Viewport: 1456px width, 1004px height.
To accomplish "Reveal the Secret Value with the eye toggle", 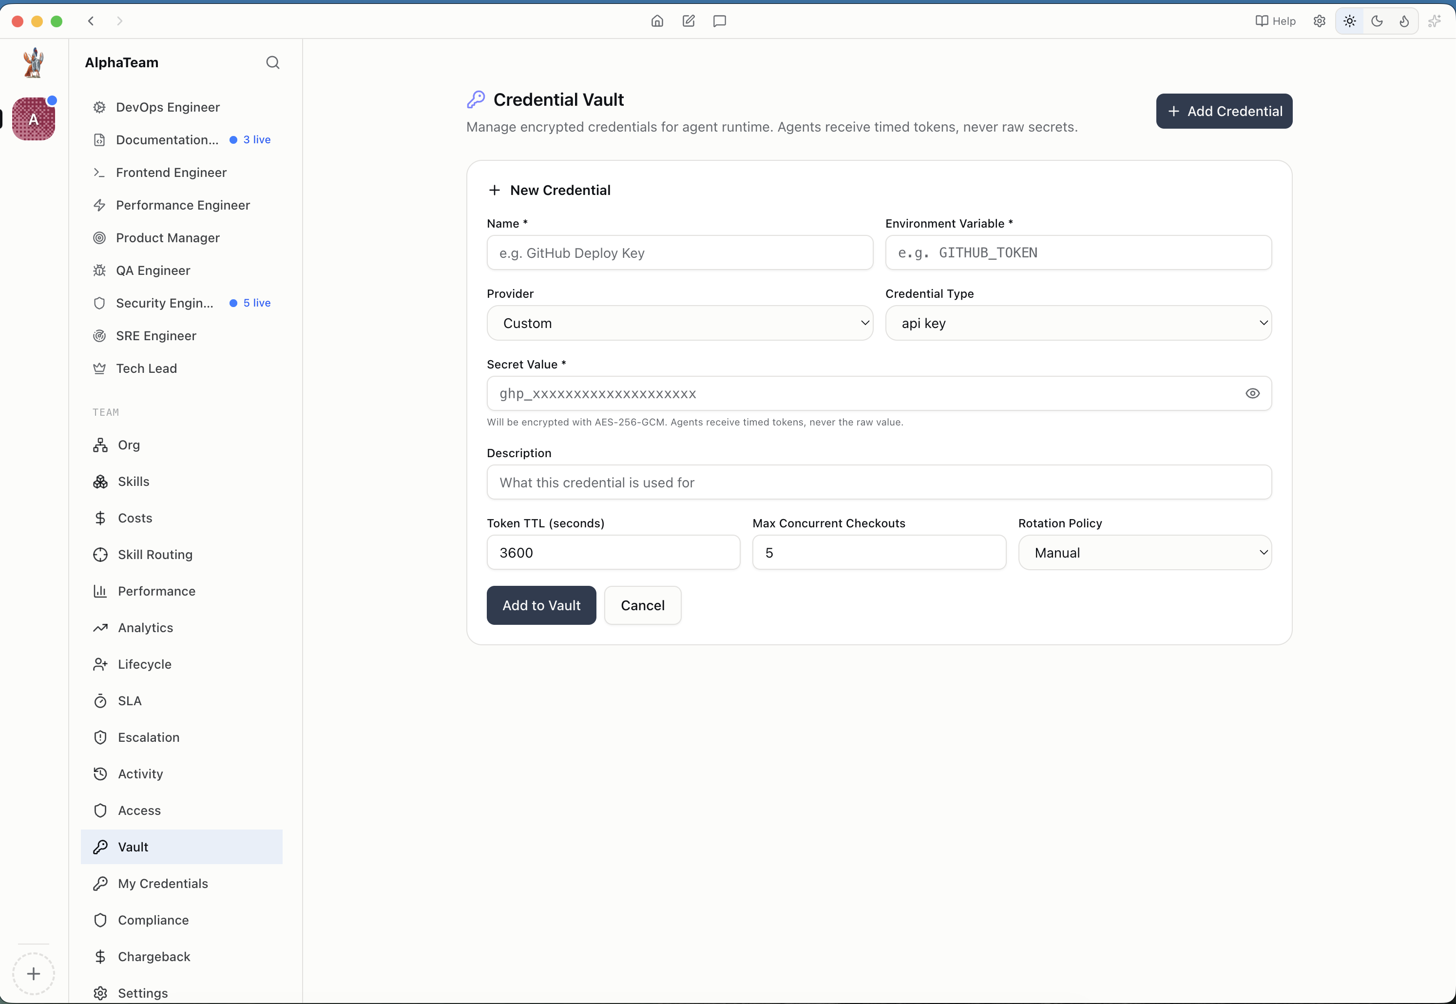I will (x=1253, y=393).
